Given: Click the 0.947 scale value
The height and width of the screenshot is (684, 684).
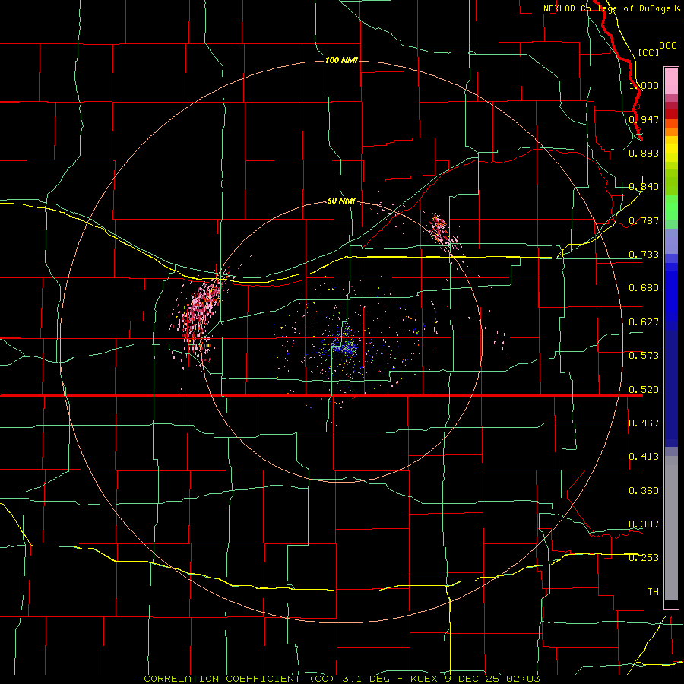Looking at the screenshot, I should tap(644, 119).
